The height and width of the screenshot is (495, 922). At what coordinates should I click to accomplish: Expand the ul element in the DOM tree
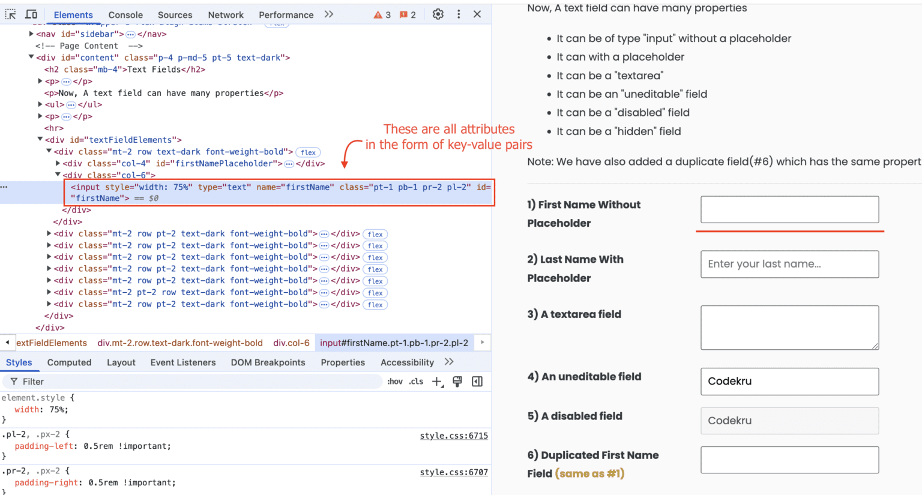(x=40, y=104)
